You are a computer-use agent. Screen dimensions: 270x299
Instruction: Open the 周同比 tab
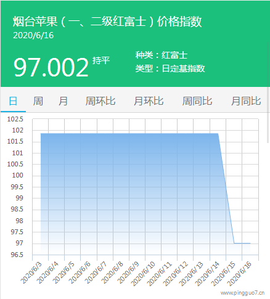197,101
